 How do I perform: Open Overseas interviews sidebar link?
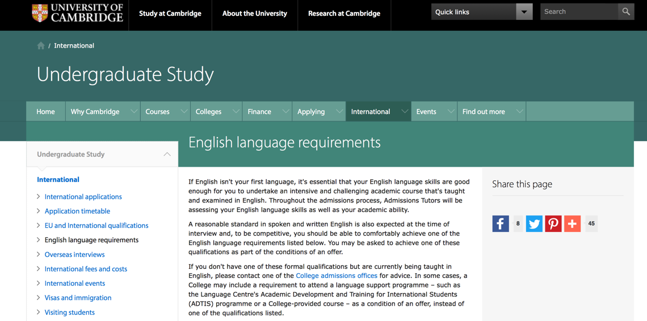click(75, 255)
